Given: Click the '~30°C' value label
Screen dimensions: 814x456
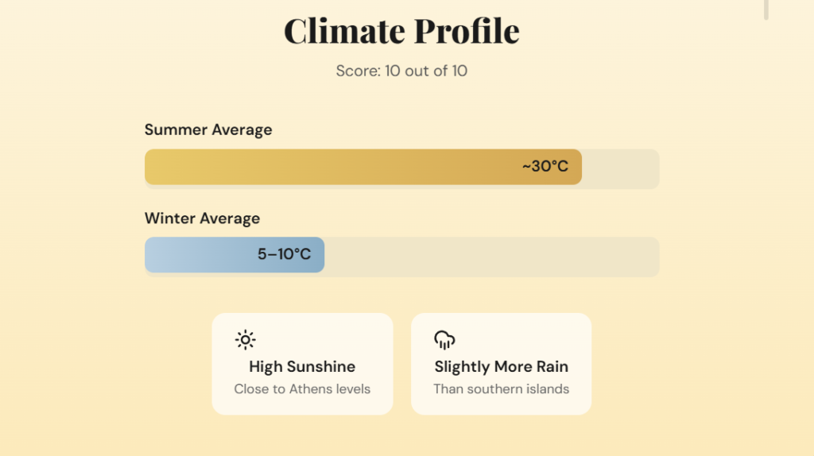Looking at the screenshot, I should click(x=545, y=167).
